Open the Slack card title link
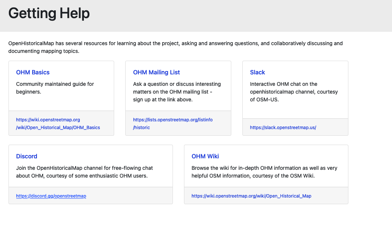This screenshot has width=392, height=229. pos(258,72)
